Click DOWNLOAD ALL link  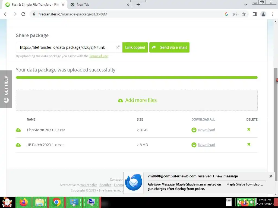point(203,119)
